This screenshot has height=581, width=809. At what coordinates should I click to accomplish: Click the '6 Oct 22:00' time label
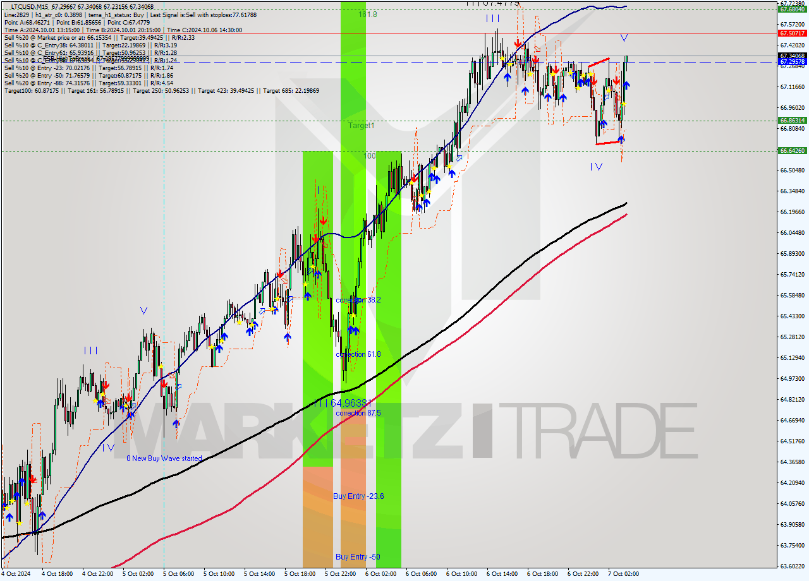tap(583, 574)
